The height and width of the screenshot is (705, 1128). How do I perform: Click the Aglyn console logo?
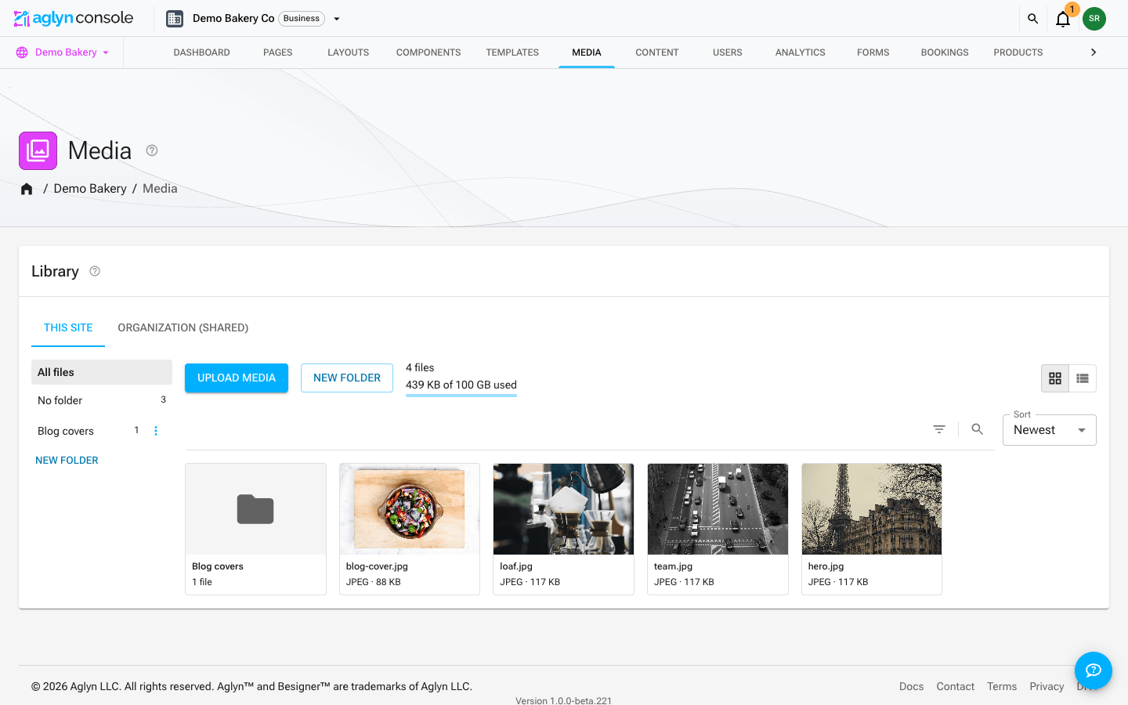click(74, 18)
